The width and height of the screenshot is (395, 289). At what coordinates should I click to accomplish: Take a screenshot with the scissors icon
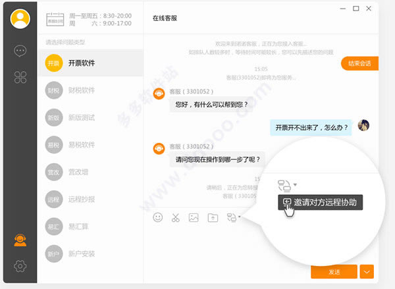coord(176,217)
